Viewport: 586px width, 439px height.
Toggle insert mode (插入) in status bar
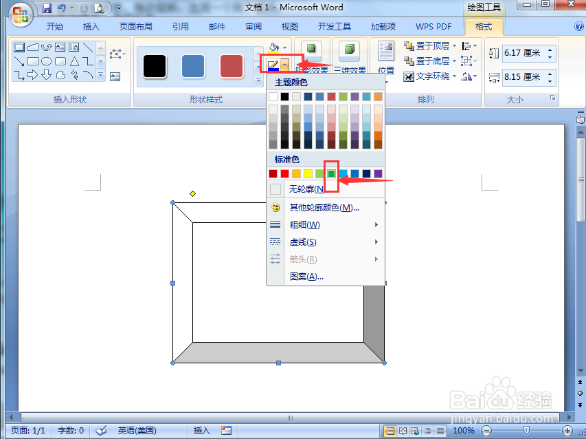point(201,430)
